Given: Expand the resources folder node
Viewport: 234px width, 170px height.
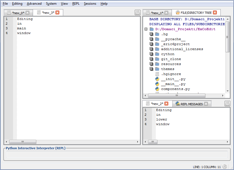Looking at the screenshot, I should coord(151,64).
